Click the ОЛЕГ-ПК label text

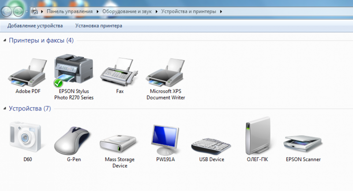point(258,159)
